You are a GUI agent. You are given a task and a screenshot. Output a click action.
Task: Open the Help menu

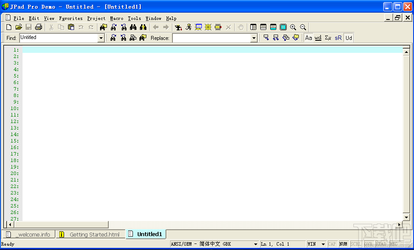click(171, 18)
